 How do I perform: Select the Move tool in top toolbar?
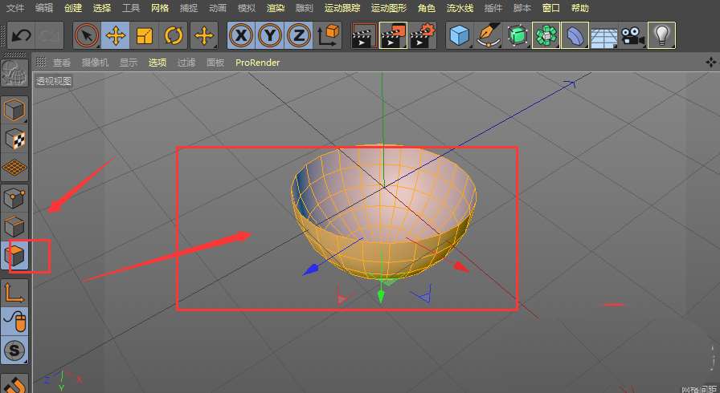click(115, 36)
